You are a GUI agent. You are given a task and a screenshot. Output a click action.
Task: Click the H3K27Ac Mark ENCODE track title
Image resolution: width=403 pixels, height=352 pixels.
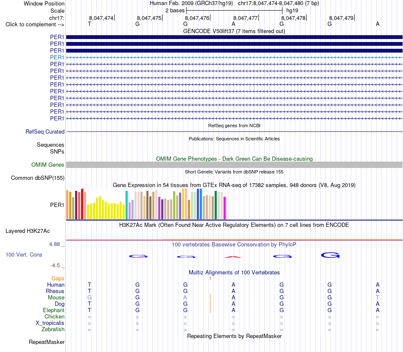234,225
